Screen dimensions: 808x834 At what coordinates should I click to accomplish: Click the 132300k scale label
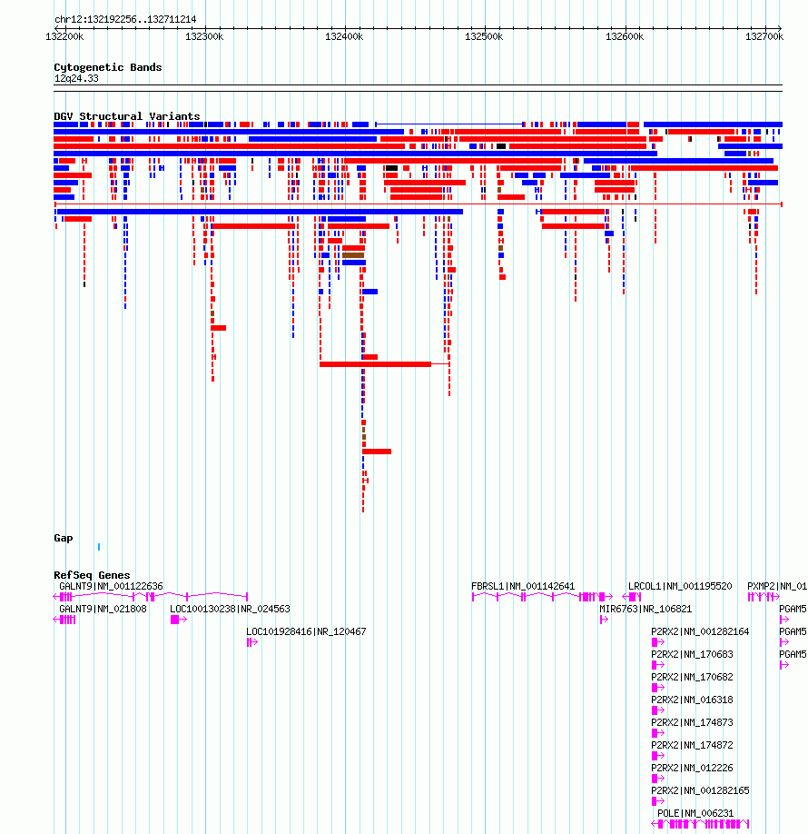(x=204, y=36)
